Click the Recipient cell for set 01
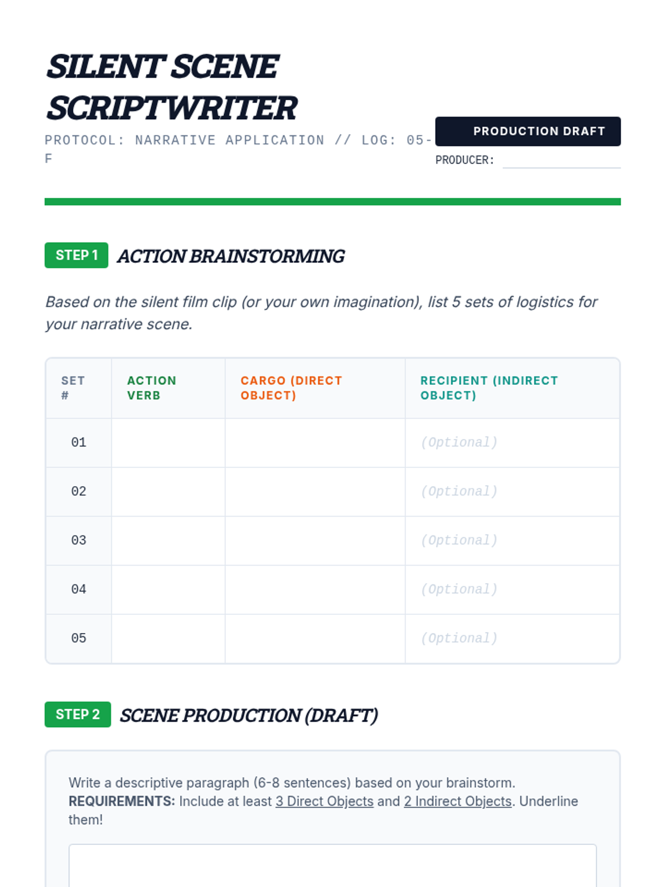This screenshot has height=887, width=665. pos(512,442)
